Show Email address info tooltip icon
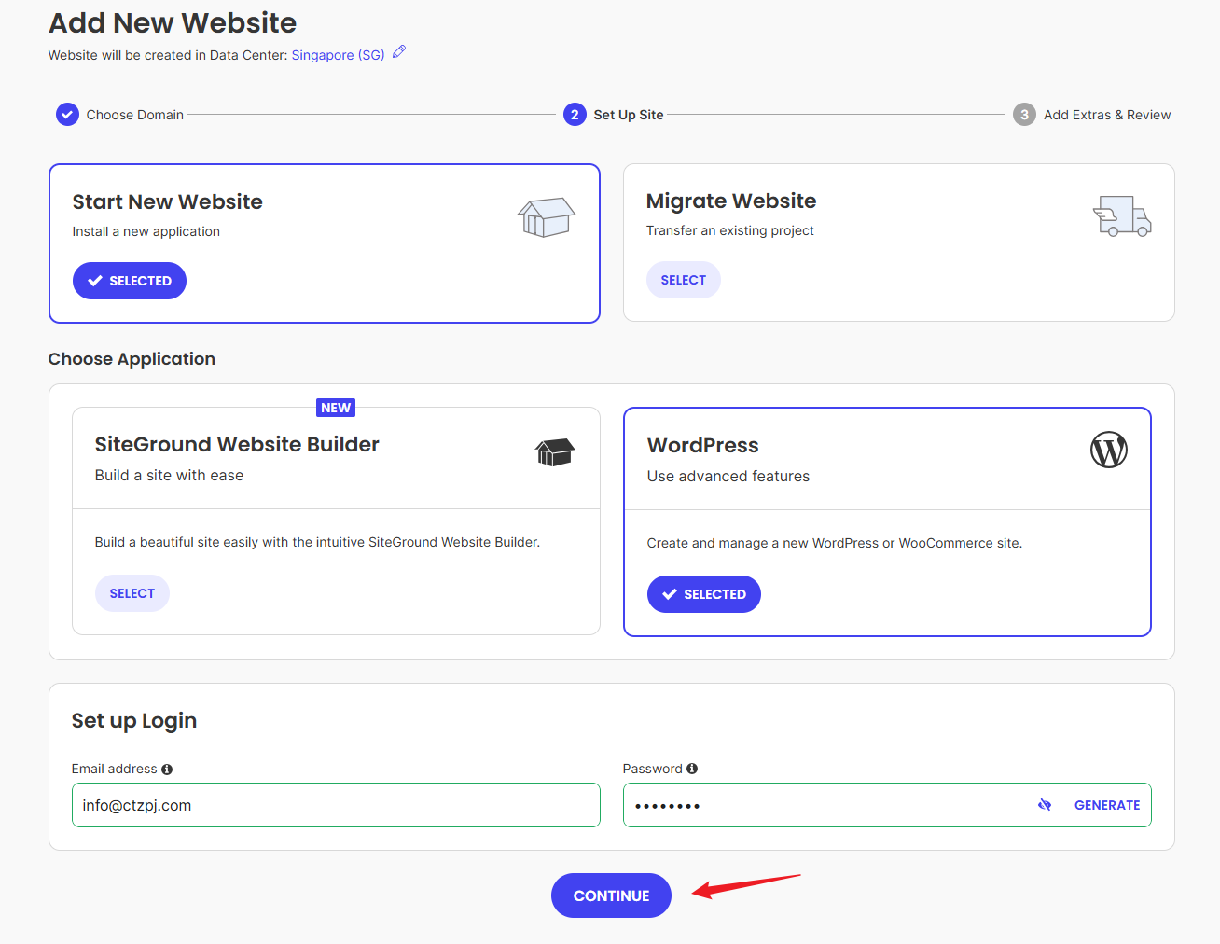Image resolution: width=1220 pixels, height=944 pixels. (x=167, y=770)
